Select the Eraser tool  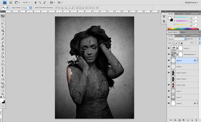coord(3,53)
